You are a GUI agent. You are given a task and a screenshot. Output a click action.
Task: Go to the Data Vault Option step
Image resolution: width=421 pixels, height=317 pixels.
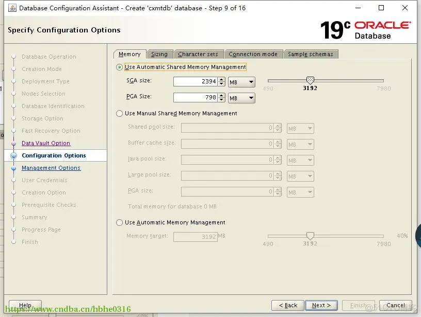coord(46,143)
